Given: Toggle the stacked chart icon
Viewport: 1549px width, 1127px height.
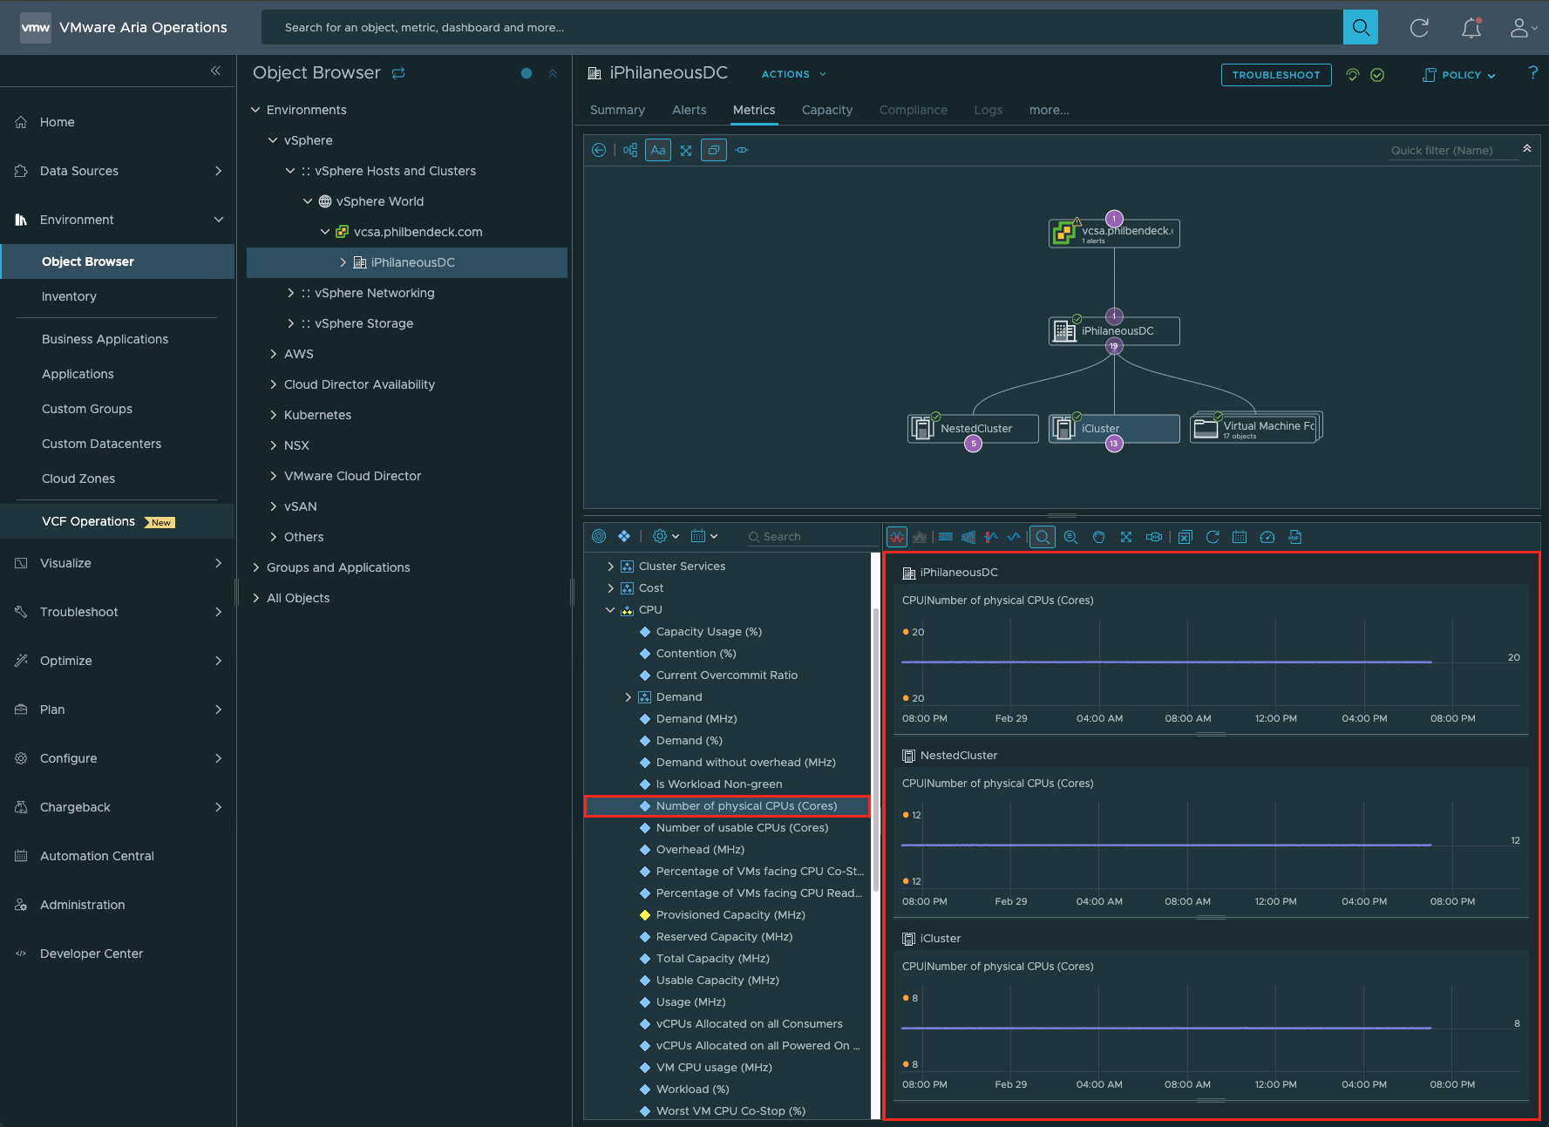Looking at the screenshot, I should click(x=920, y=537).
